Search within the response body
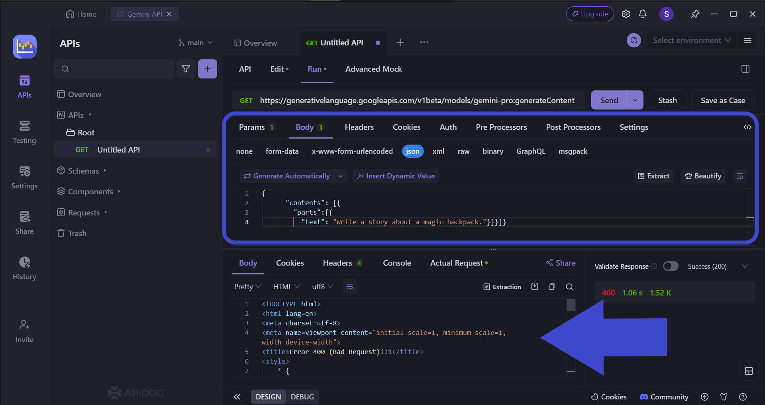The width and height of the screenshot is (765, 405). click(569, 286)
